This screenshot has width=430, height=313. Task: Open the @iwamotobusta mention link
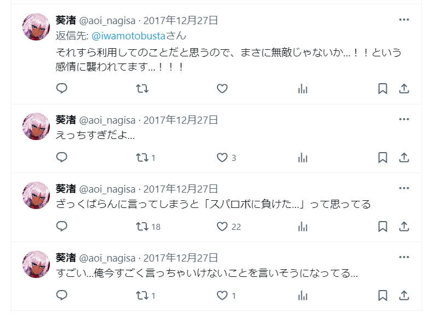click(x=128, y=36)
